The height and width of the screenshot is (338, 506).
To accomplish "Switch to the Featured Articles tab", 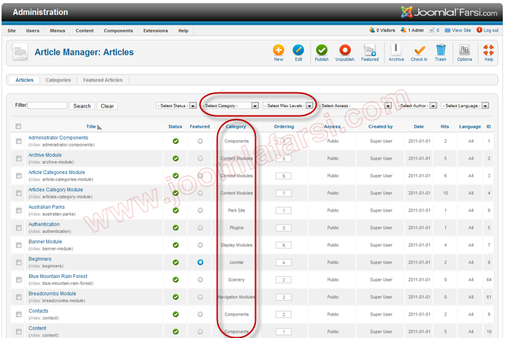I will click(x=103, y=80).
